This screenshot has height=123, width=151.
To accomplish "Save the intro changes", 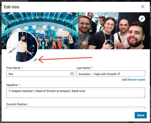I will click(141, 115).
